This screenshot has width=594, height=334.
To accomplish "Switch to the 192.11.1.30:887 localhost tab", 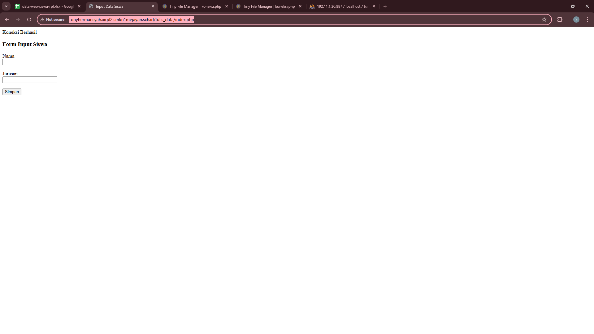I will coord(342,6).
